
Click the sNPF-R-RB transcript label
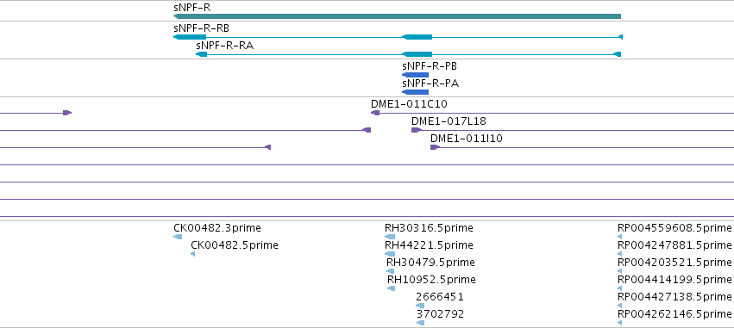click(x=201, y=28)
